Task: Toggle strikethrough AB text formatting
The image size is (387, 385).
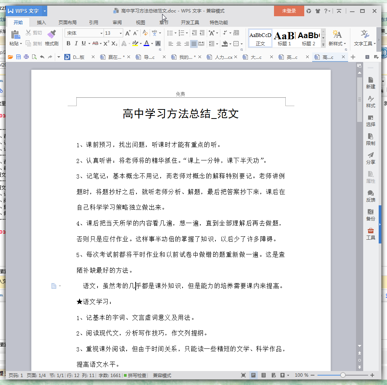Action: tap(95, 43)
